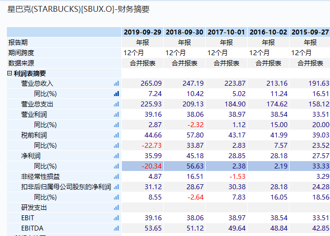Viewport: 330px width, 236px height.
Task: Open chart icon in 营业总支出 row
Action: tap(116, 104)
